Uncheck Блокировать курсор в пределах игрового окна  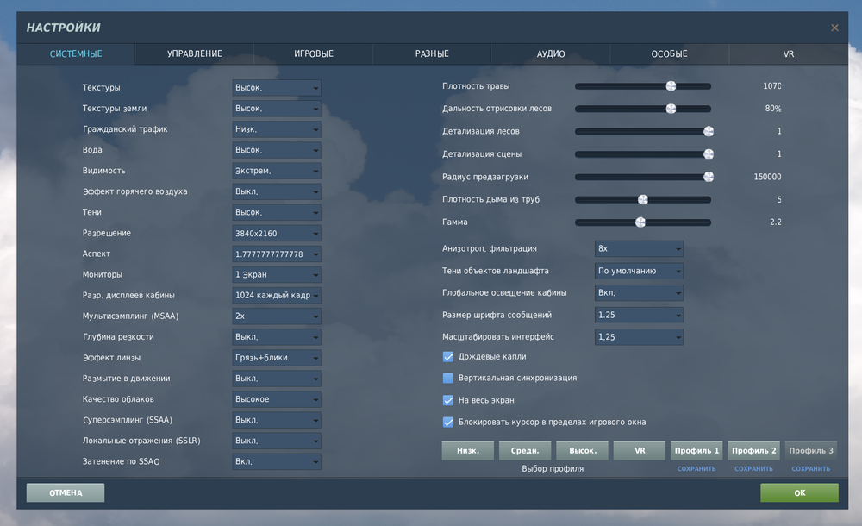[448, 422]
